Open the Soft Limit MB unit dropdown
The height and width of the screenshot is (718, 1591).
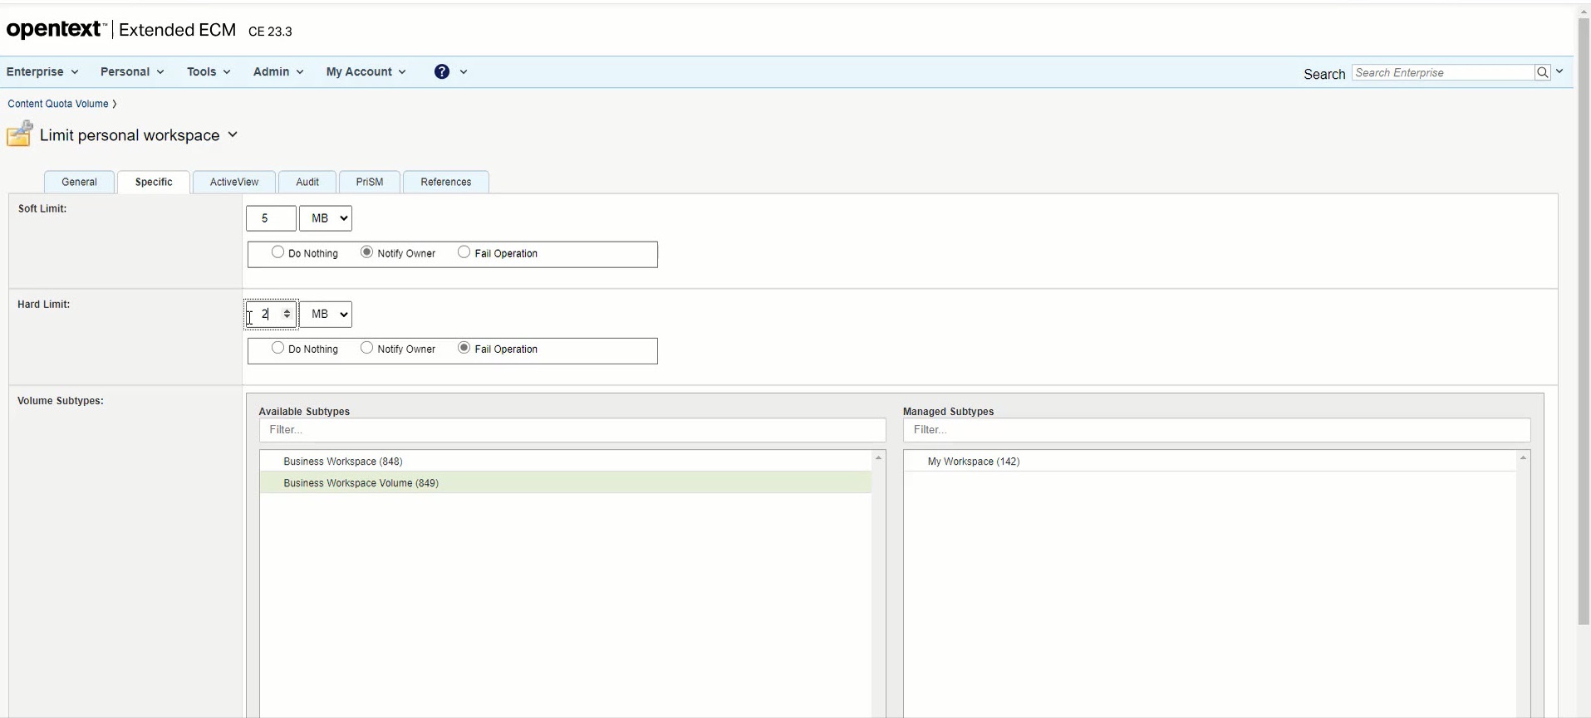[x=325, y=218]
